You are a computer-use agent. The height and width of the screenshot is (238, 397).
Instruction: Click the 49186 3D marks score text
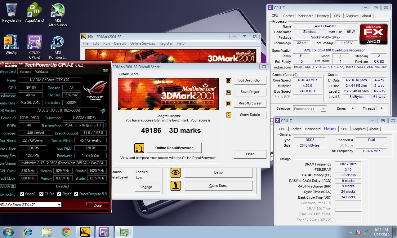[x=171, y=130]
